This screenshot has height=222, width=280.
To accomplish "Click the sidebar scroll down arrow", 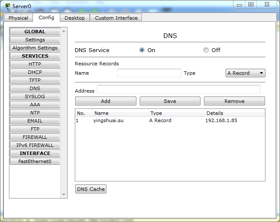I will click(x=64, y=195).
